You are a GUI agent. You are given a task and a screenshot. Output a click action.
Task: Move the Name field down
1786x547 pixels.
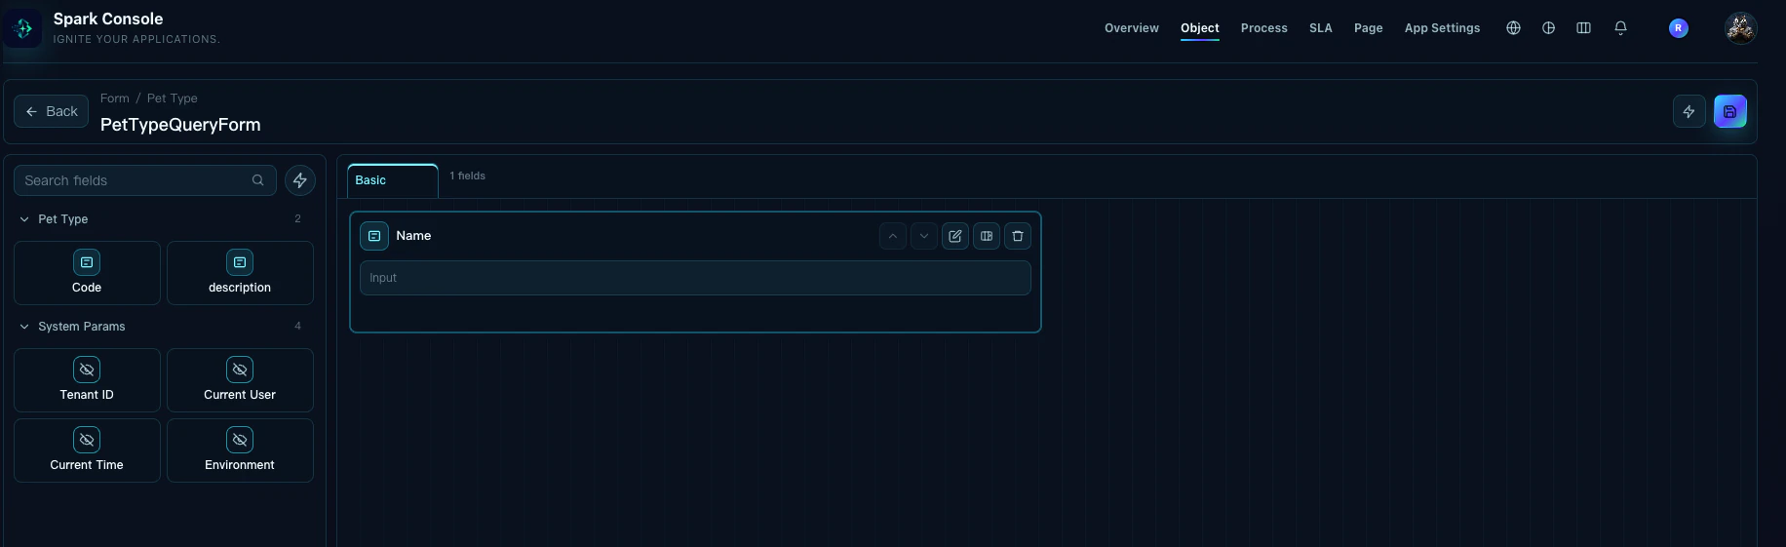coord(924,236)
